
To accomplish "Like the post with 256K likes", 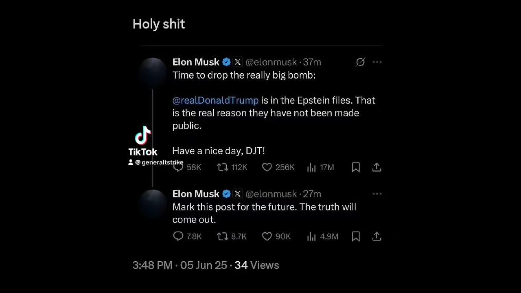I will click(267, 167).
